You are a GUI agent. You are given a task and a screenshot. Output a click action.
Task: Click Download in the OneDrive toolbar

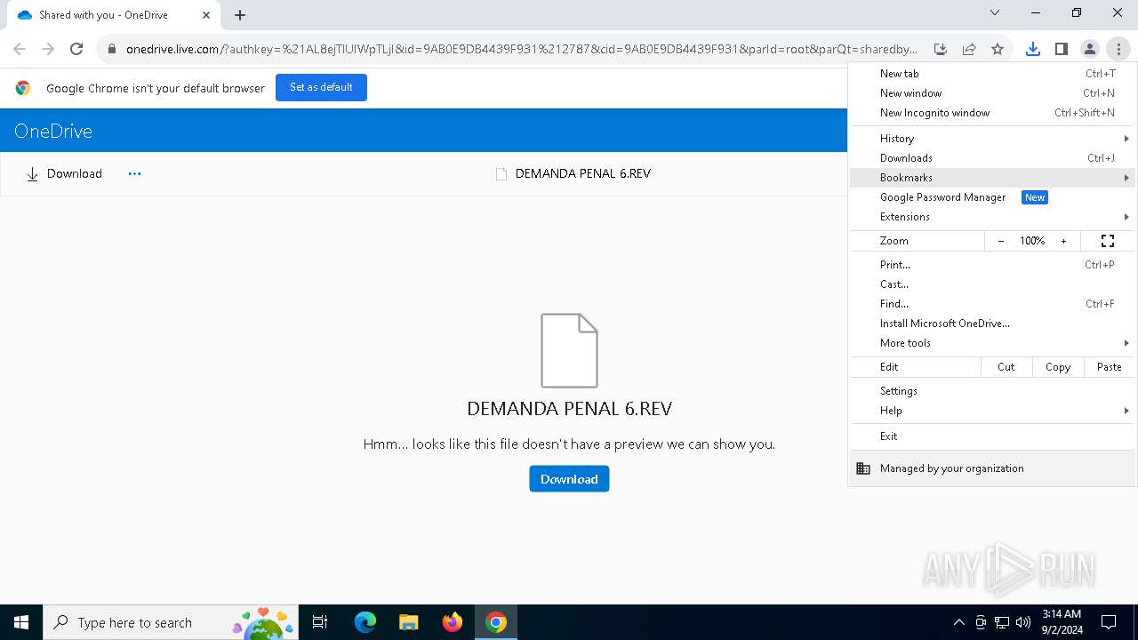[x=64, y=173]
